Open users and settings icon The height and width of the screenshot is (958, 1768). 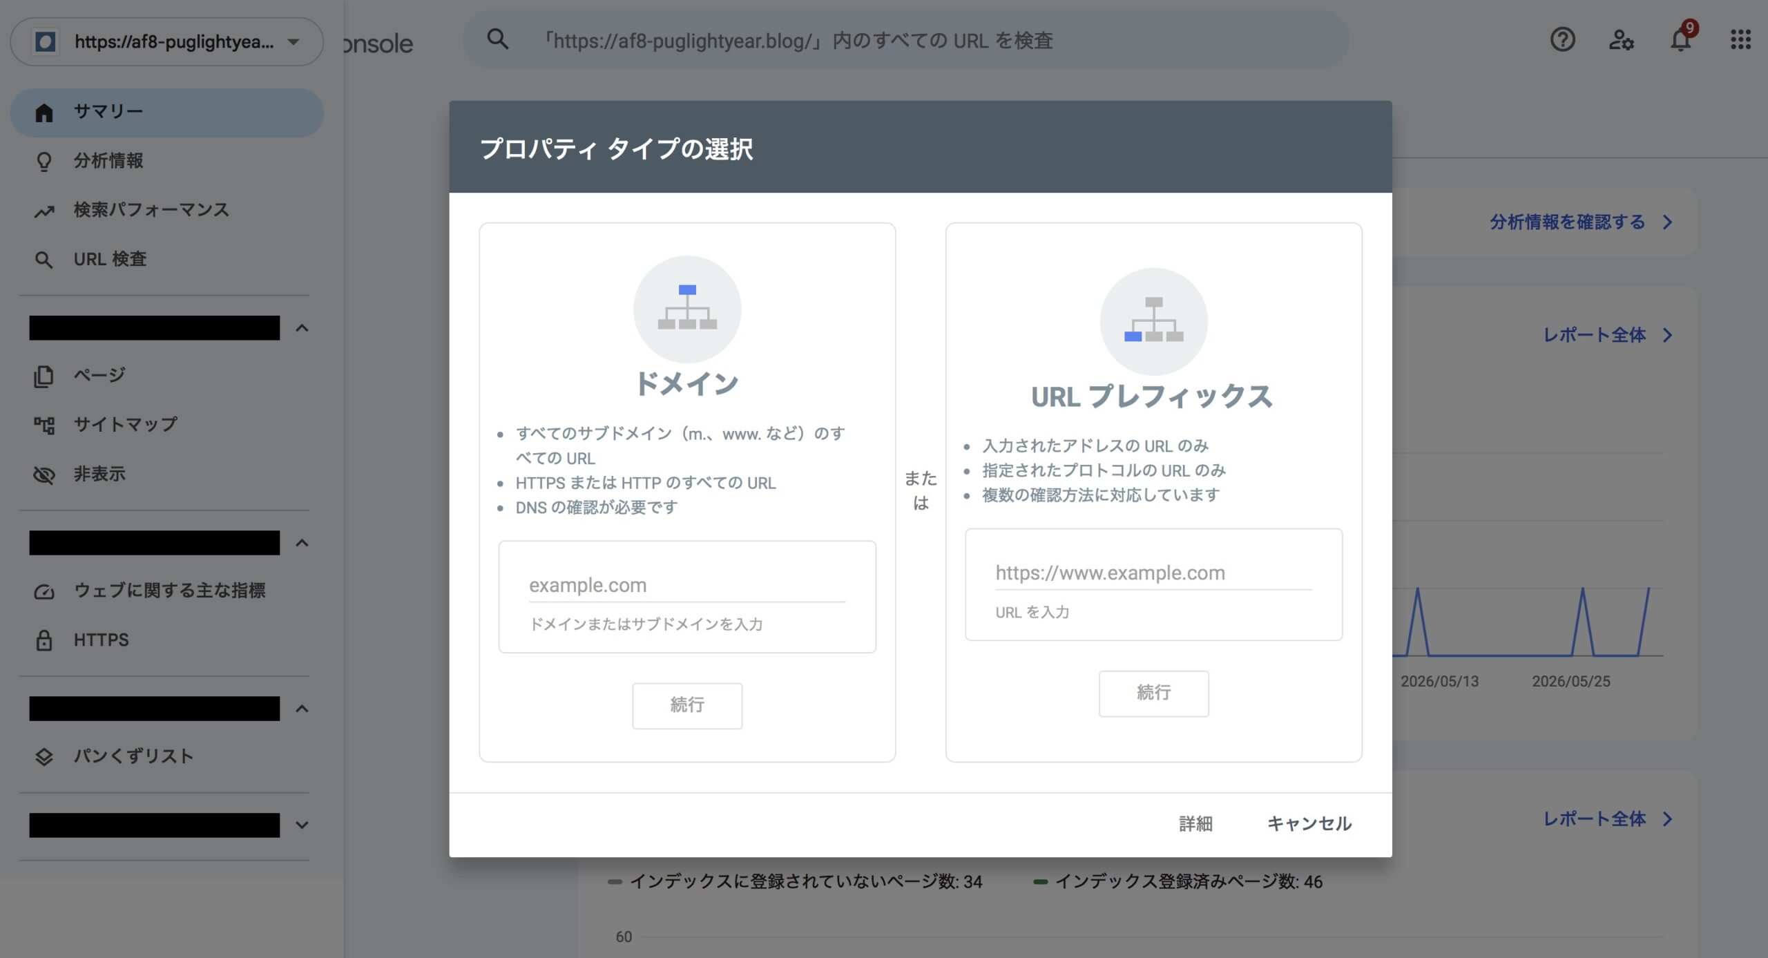click(1621, 40)
